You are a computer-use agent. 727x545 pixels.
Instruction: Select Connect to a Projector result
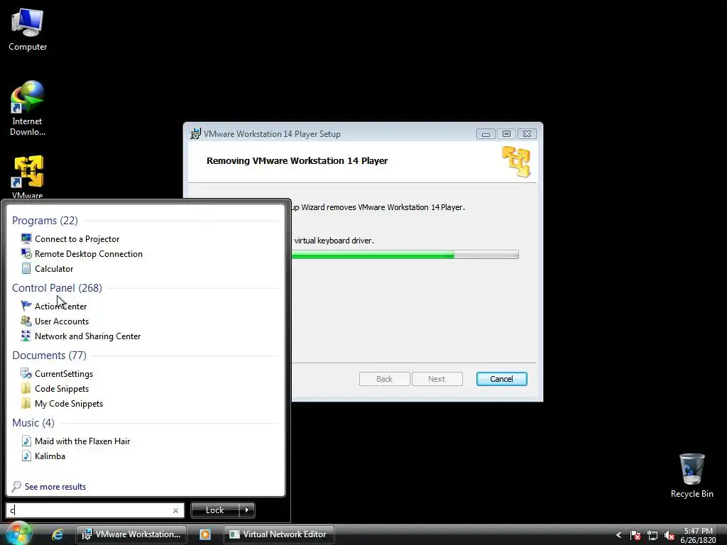pyautogui.click(x=77, y=238)
